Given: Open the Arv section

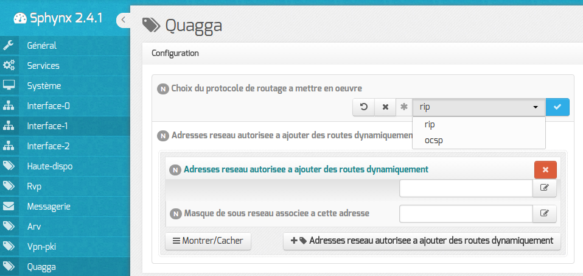Looking at the screenshot, I should point(65,227).
